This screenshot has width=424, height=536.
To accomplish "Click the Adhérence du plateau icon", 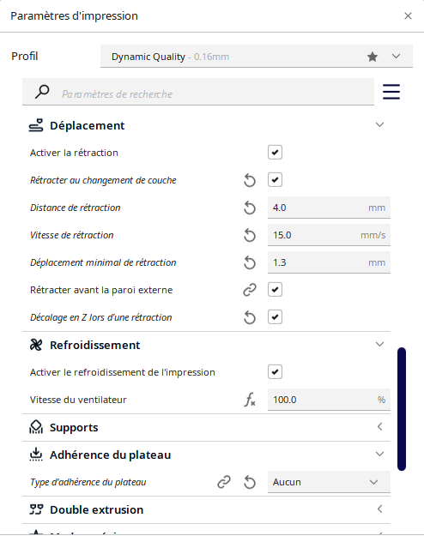I will 36,455.
